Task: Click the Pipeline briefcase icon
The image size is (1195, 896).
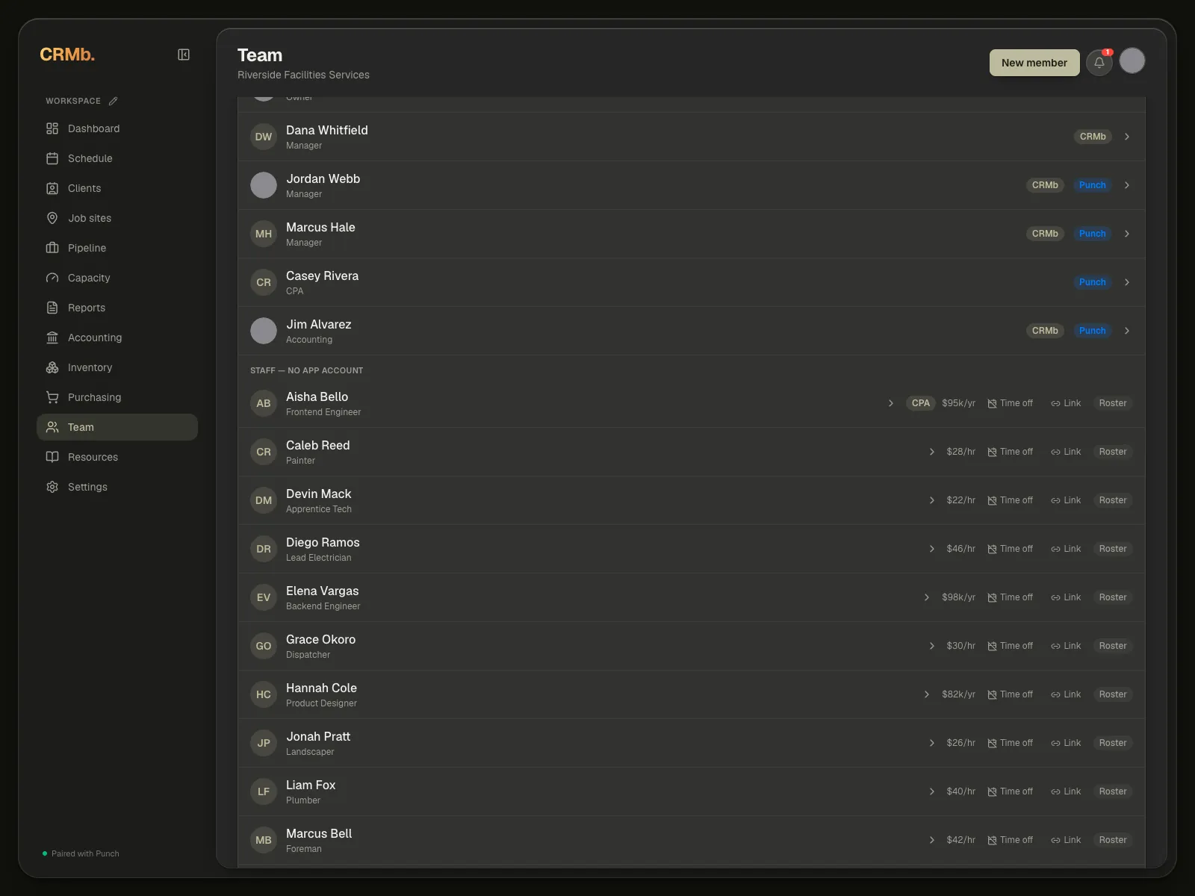Action: [x=52, y=248]
